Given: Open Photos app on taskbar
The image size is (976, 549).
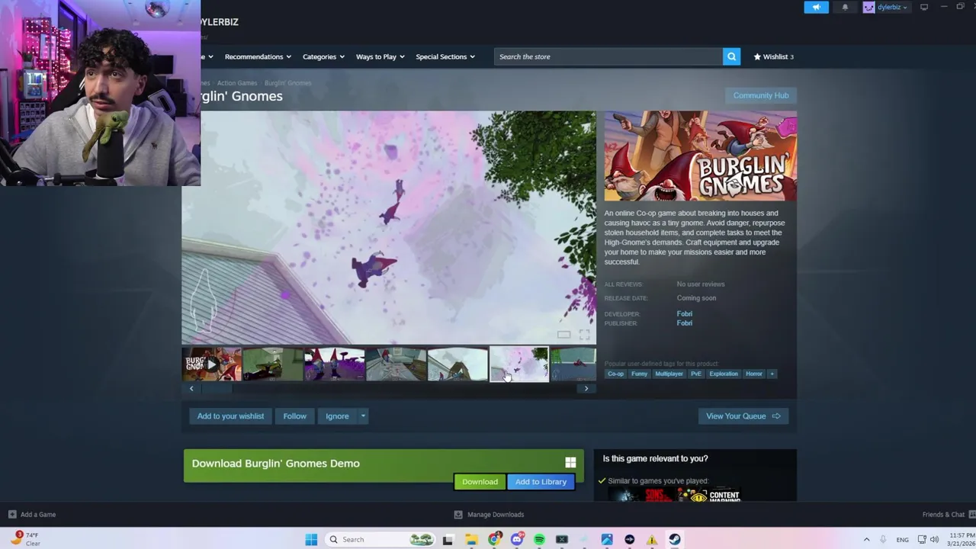Looking at the screenshot, I should click(607, 539).
